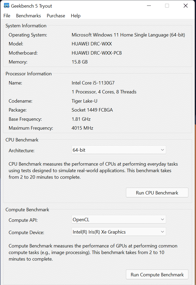Screen dimensions: 196x285
Task: Maximize the Geekbench 5 Tryout window
Action: pyautogui.click(x=167, y=6)
